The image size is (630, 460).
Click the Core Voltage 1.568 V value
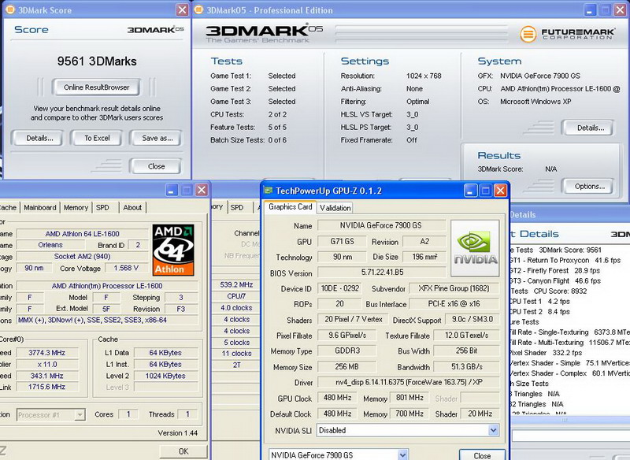126,268
